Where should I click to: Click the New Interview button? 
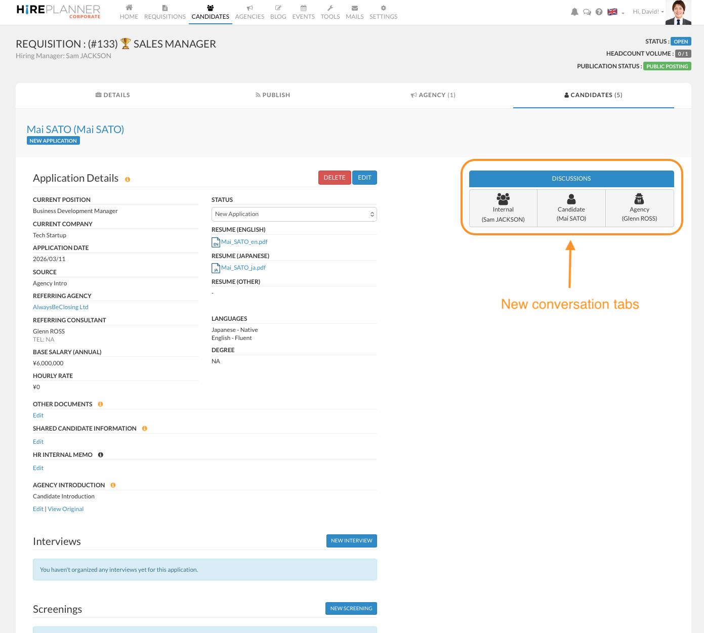point(351,541)
